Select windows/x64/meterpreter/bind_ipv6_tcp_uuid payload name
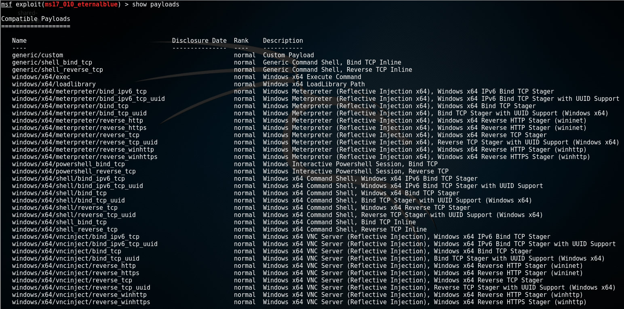The width and height of the screenshot is (624, 309). [x=89, y=99]
